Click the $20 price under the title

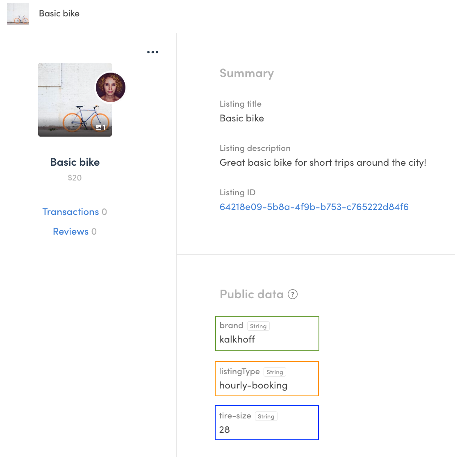click(x=75, y=177)
